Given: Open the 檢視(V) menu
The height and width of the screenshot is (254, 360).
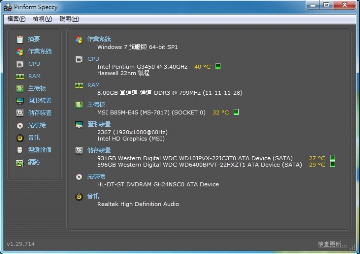Looking at the screenshot, I should pyautogui.click(x=42, y=19).
